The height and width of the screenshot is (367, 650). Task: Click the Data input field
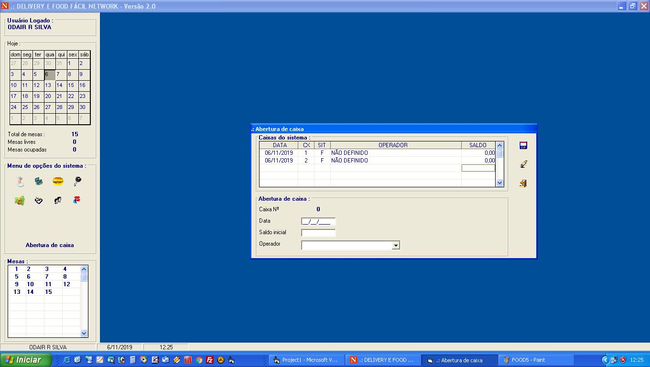tap(318, 221)
